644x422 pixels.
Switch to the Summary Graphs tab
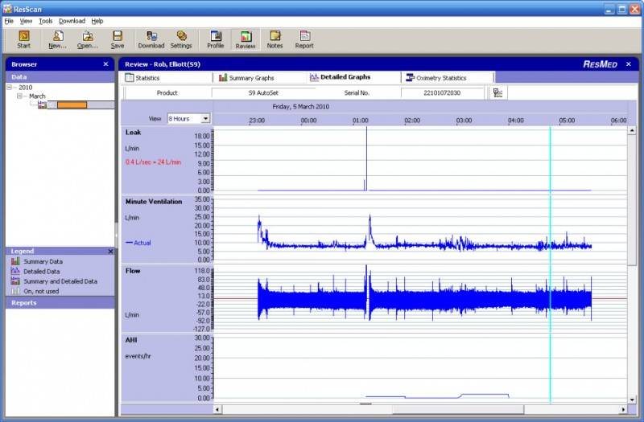pos(247,78)
